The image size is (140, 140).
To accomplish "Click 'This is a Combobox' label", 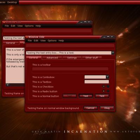I will [x=43, y=77].
